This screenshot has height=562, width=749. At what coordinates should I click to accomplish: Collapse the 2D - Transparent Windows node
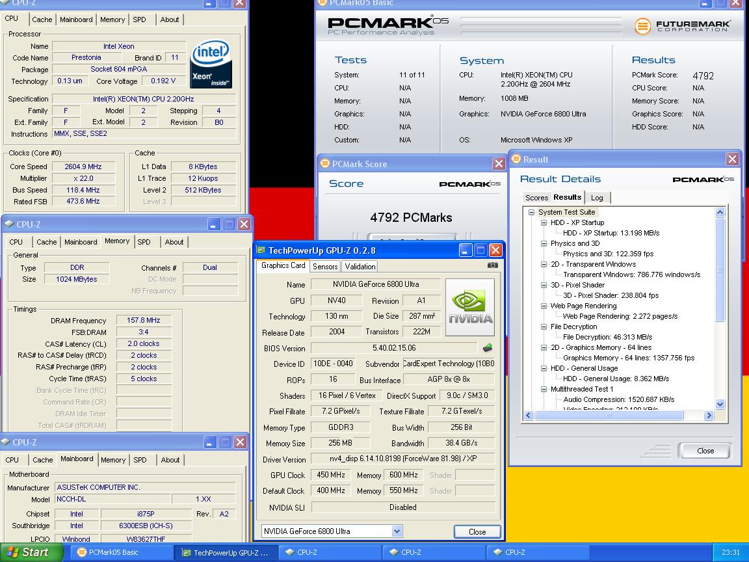click(544, 264)
